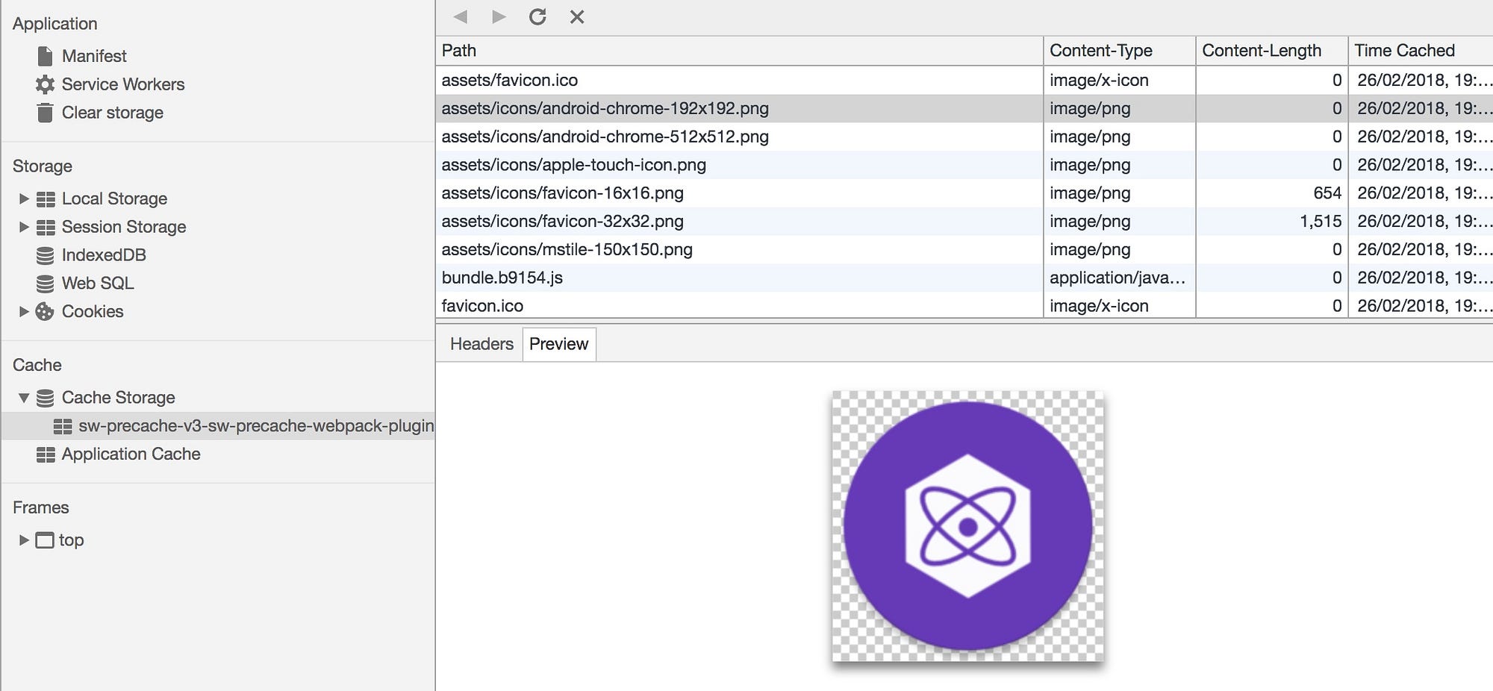
Task: Select assets/icons/favicon-32x32.png row
Action: tap(964, 222)
